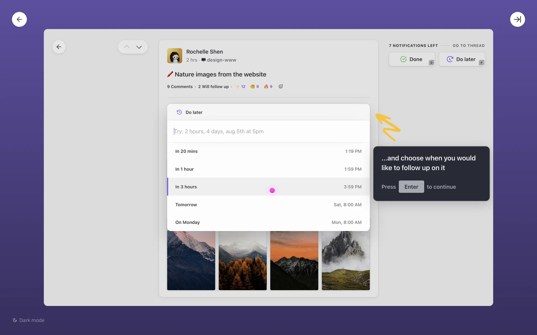Open the orange sunset mountain thumbnail
This screenshot has height=335, width=537.
(x=294, y=260)
